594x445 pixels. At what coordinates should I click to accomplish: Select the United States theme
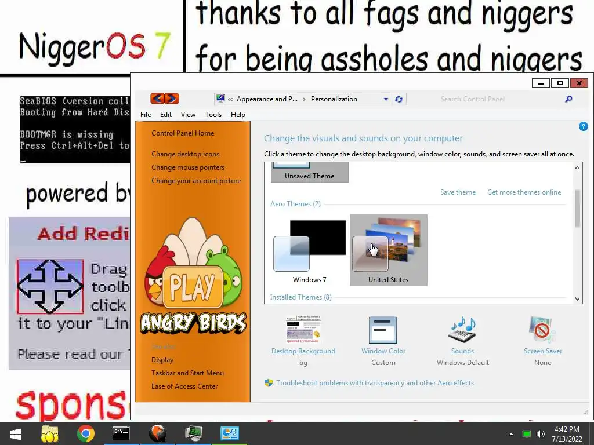tap(388, 250)
